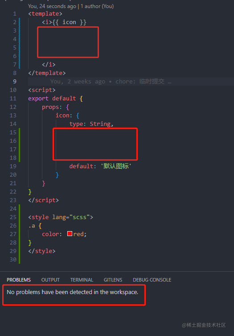The image size is (234, 336).
Task: Click the closing </i> tag on line 7
Action: pyautogui.click(x=49, y=65)
